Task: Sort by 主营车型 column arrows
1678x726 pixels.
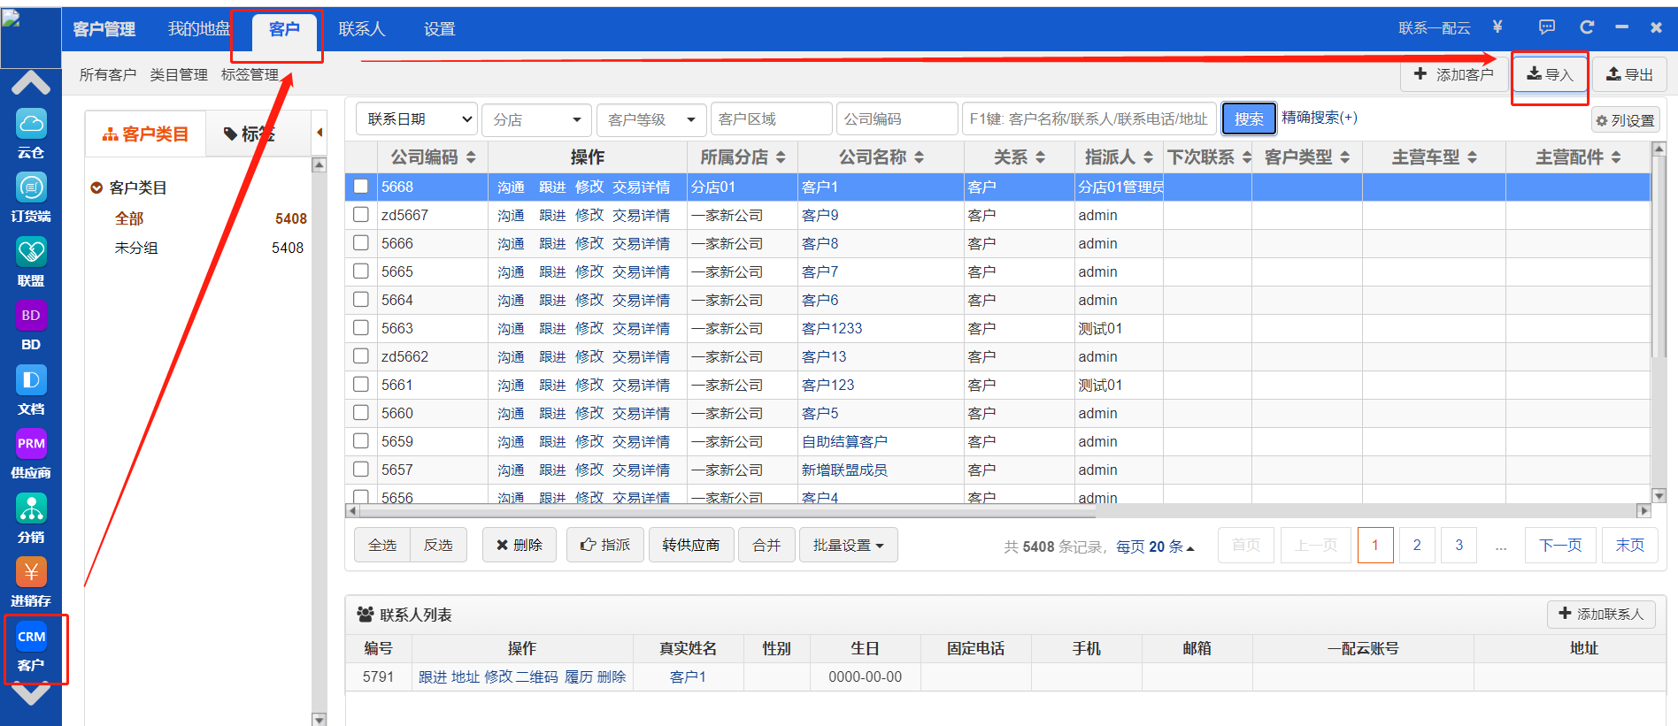Action: [x=1472, y=157]
